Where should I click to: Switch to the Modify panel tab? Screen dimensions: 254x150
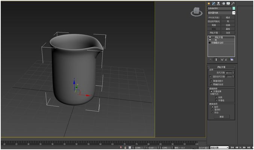point(214,3)
